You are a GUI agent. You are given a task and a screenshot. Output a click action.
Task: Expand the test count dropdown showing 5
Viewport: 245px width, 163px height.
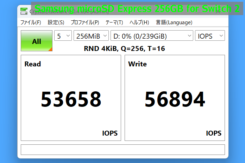tap(63, 36)
